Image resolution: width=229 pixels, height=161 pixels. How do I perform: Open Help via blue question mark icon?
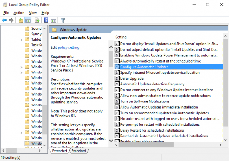click(x=46, y=20)
